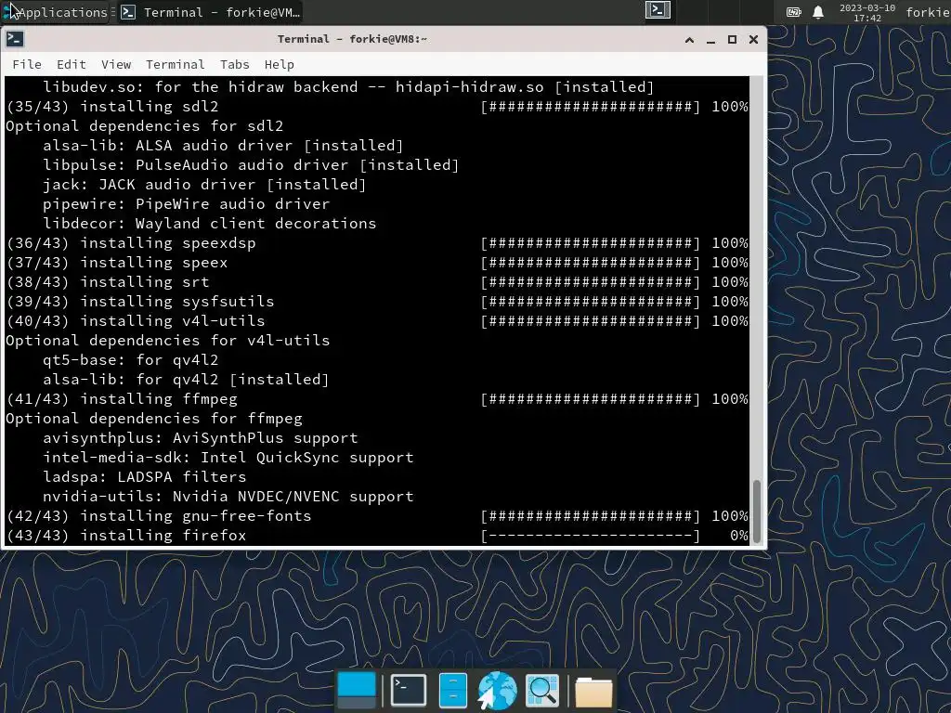Screen dimensions: 951x713
Task: Open the View menu
Action: click(x=116, y=64)
